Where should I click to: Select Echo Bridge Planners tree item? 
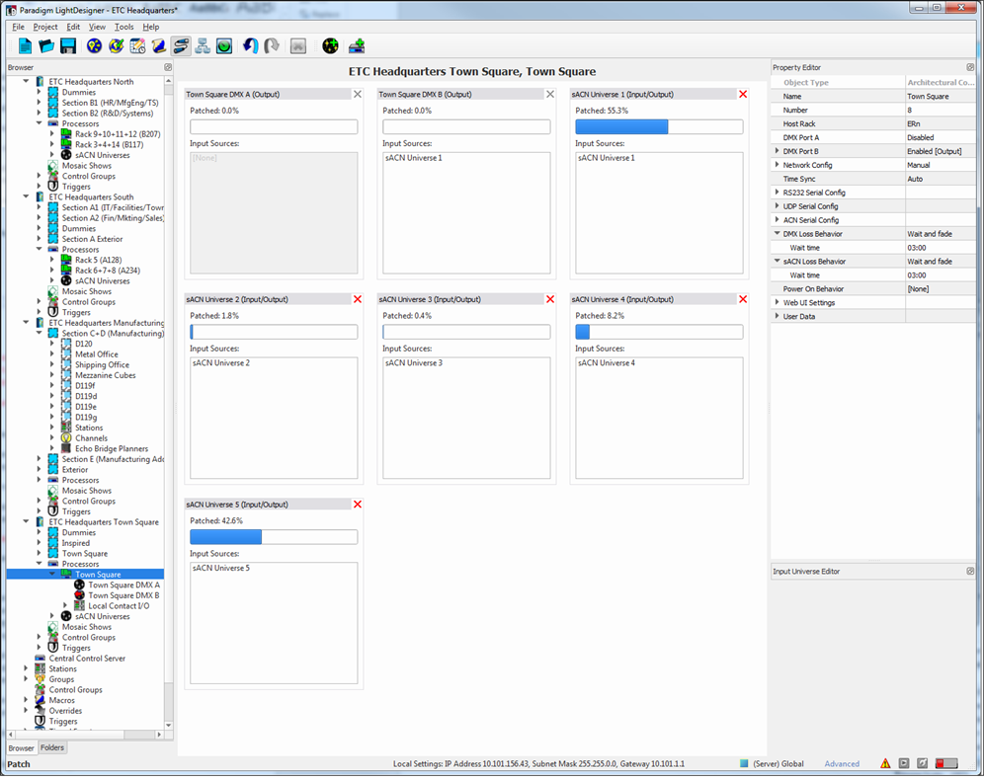(112, 448)
